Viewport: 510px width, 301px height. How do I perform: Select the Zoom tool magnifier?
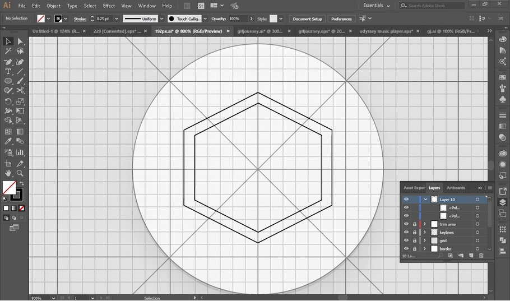tap(20, 173)
